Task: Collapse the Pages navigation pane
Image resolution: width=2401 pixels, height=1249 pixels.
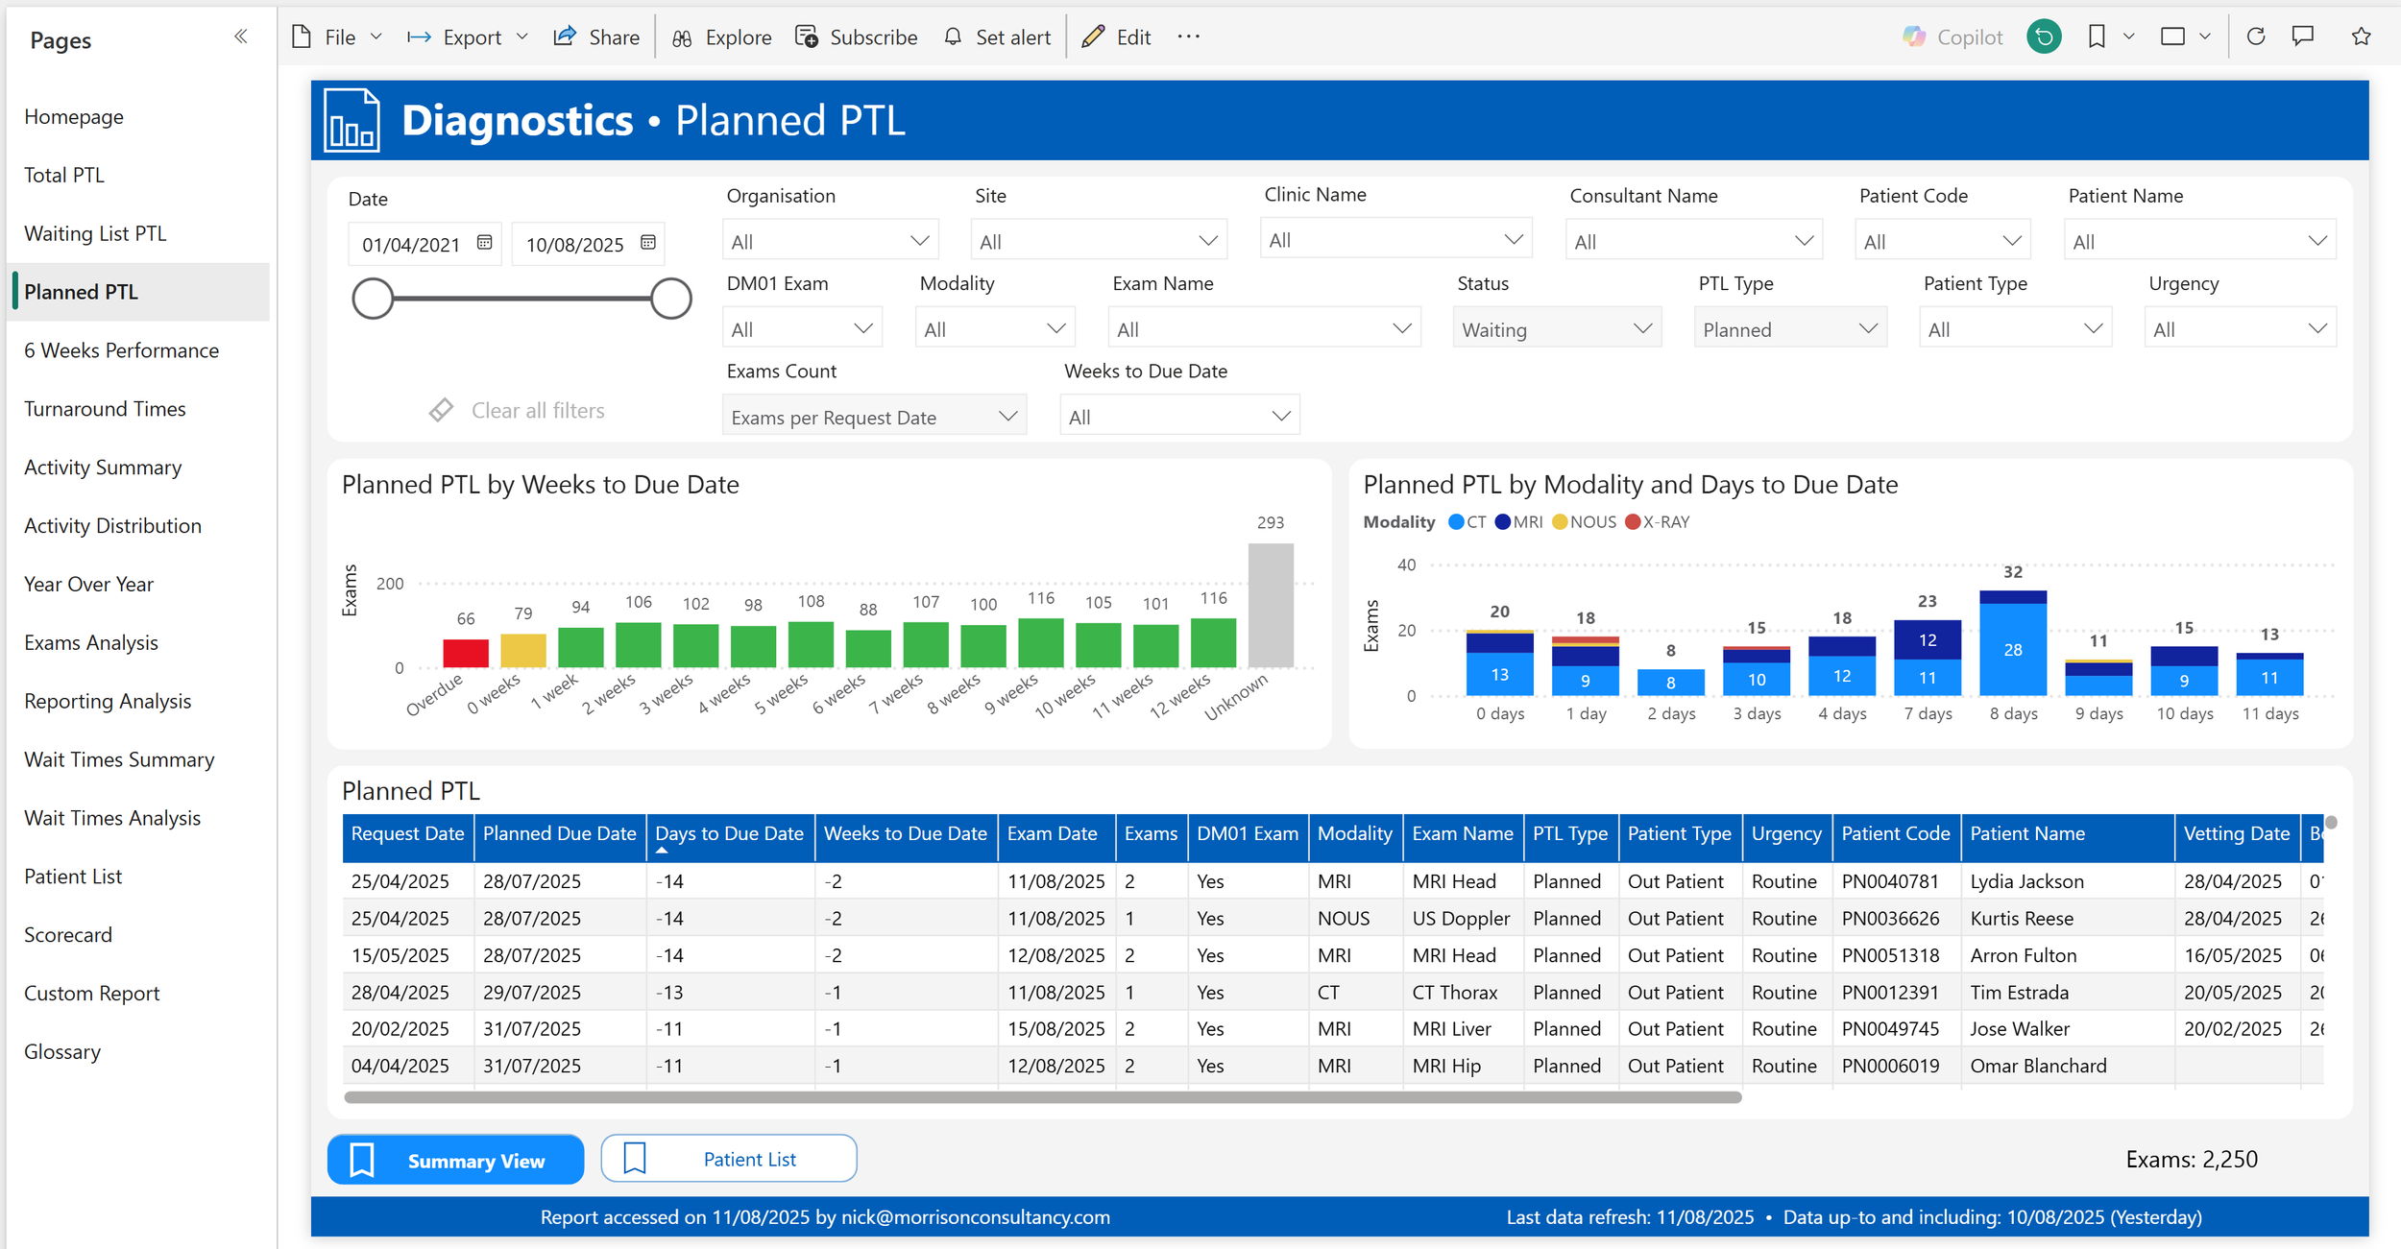Action: pyautogui.click(x=240, y=36)
